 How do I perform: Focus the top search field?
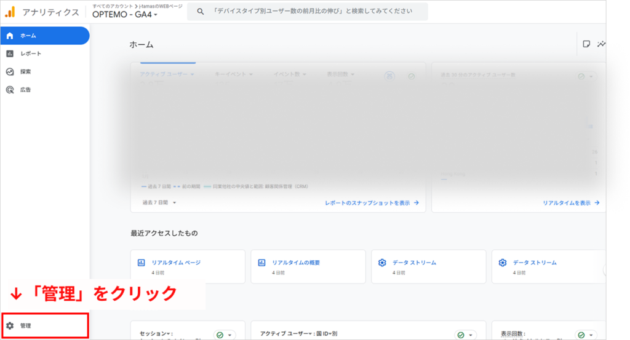tap(308, 11)
